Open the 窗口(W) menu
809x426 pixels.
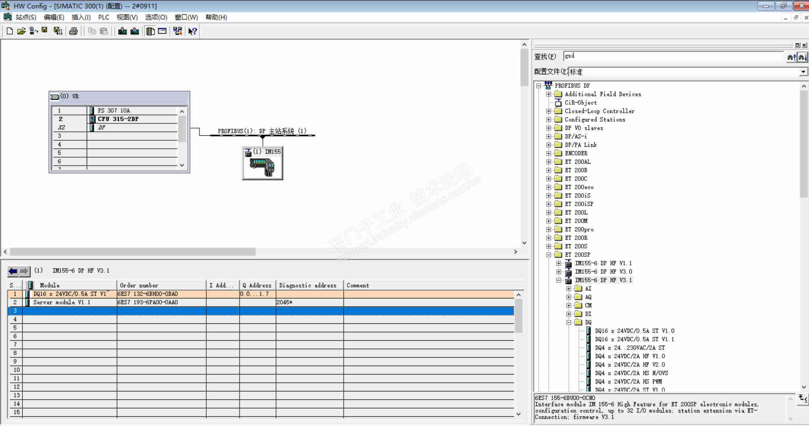point(186,17)
